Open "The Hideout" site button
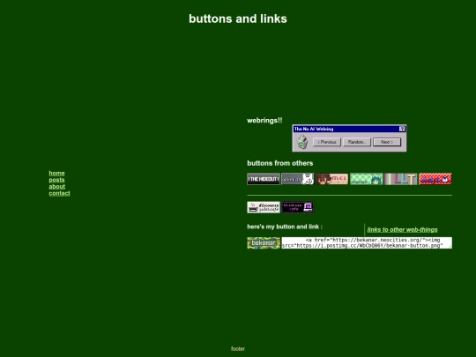Image resolution: width=476 pixels, height=357 pixels. (264, 179)
